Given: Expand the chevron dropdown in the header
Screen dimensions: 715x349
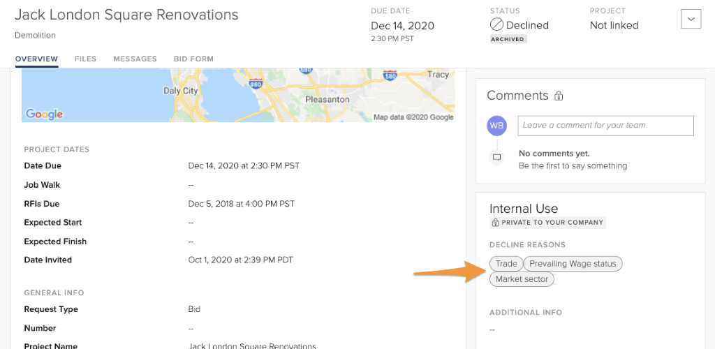Looking at the screenshot, I should pos(691,20).
